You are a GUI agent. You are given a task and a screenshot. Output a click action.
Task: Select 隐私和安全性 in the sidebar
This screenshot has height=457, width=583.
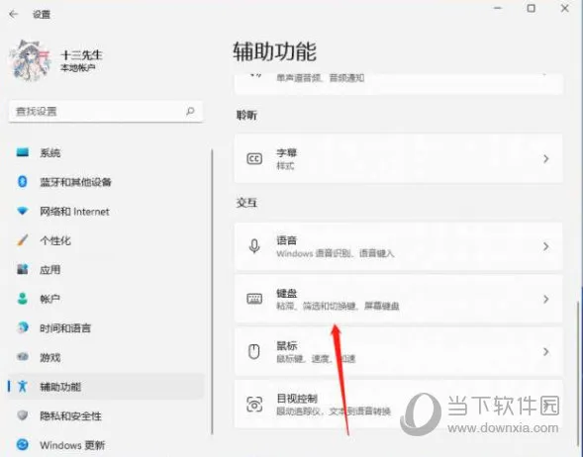click(106, 415)
